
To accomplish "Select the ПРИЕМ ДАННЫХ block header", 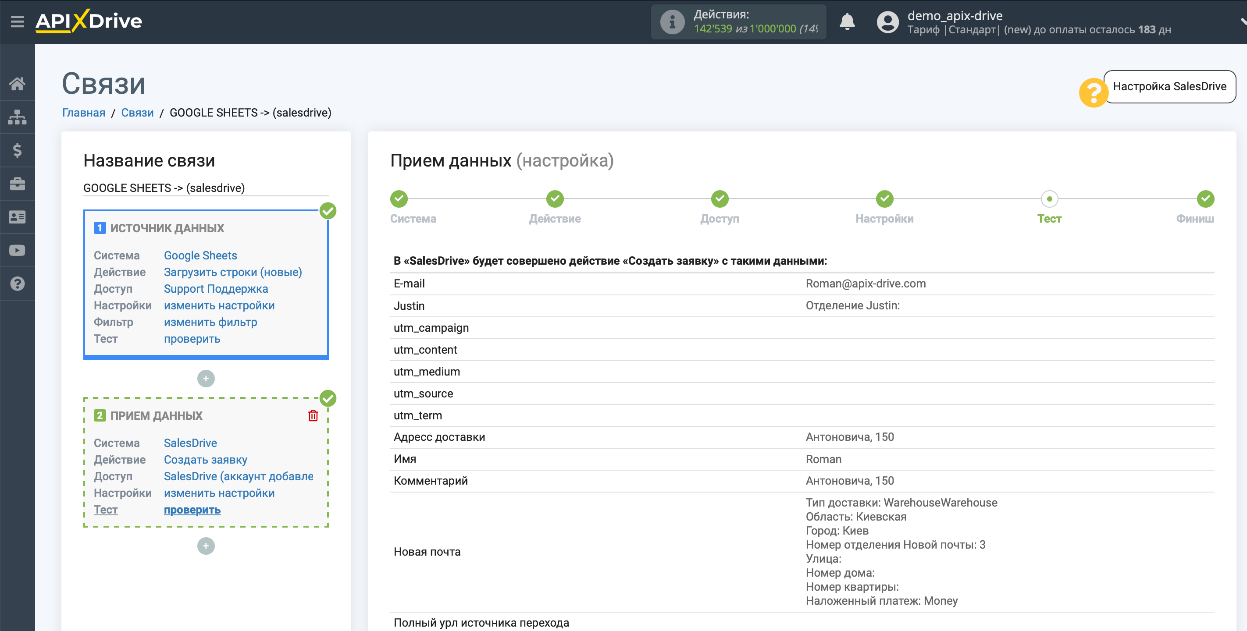I will tap(156, 416).
